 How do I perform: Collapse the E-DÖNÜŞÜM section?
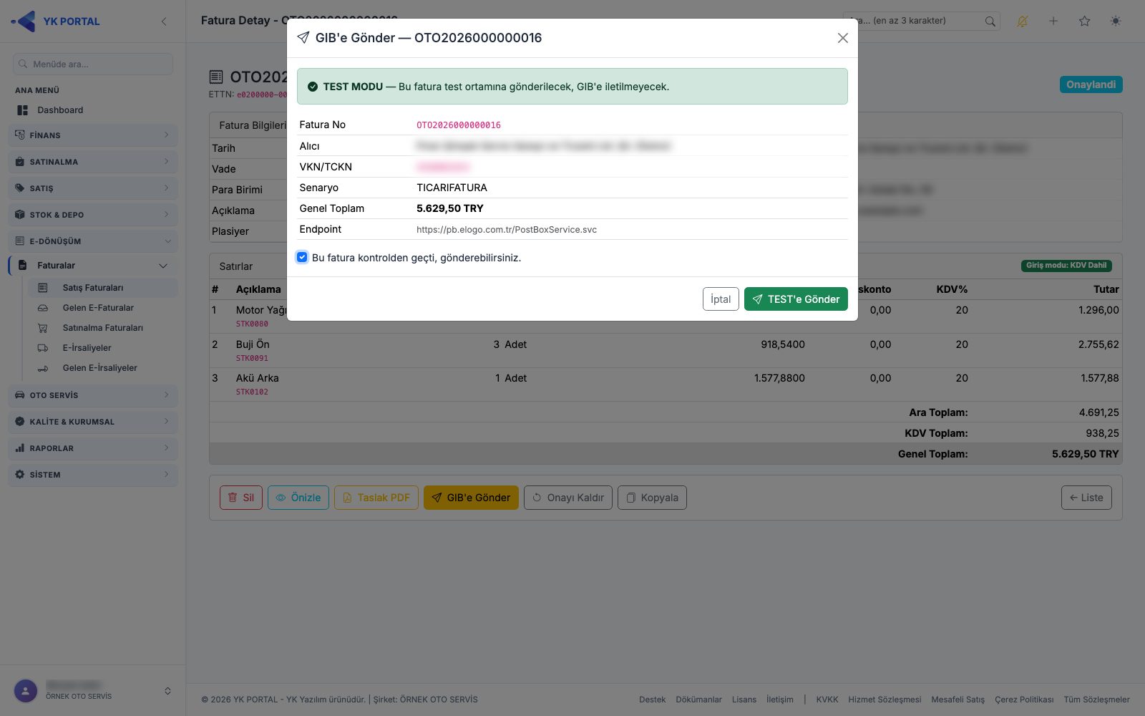tap(93, 241)
